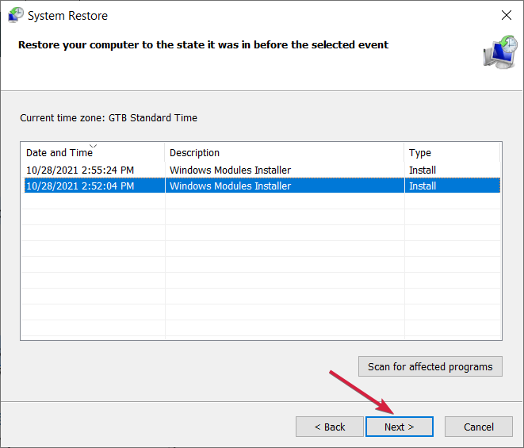Close the System Restore dialog
Screen dimensions: 524x448
(x=507, y=15)
